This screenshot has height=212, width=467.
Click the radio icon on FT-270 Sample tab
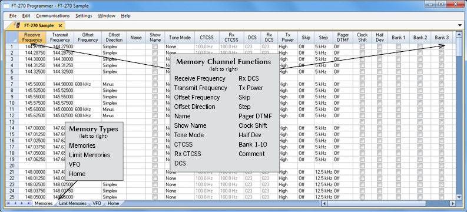18,25
